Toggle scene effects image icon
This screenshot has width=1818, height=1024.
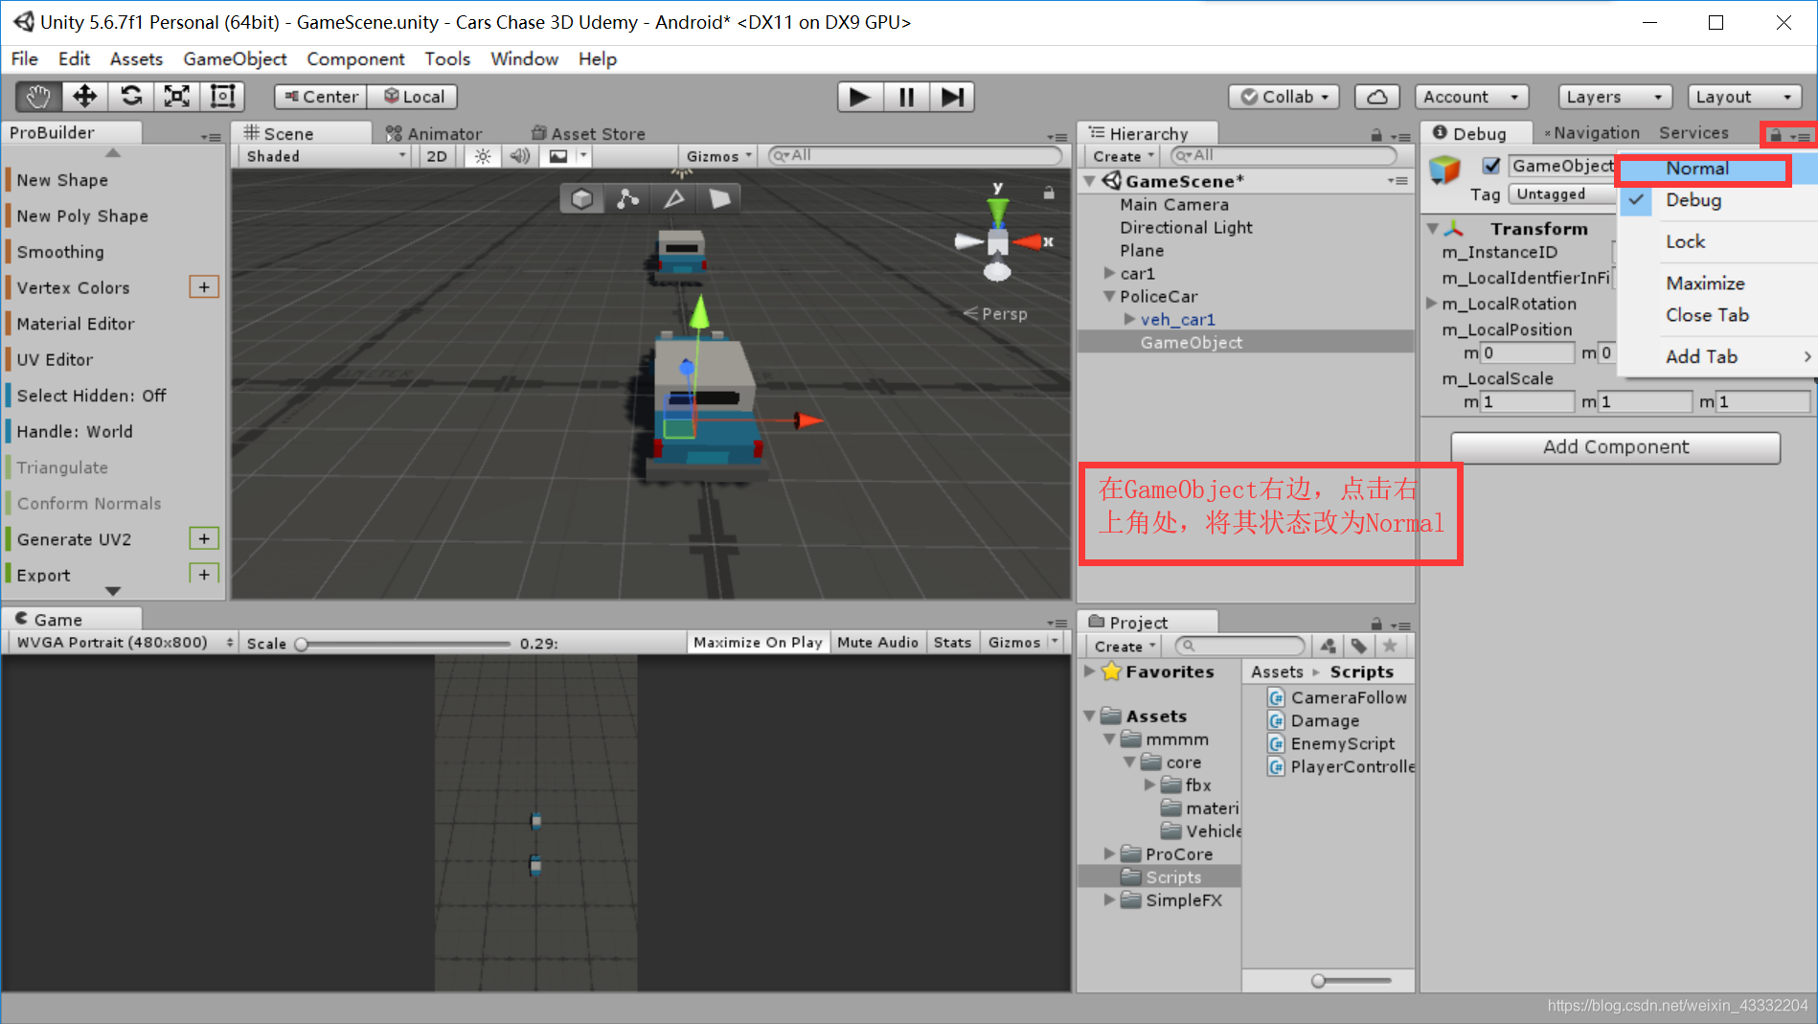pos(558,156)
